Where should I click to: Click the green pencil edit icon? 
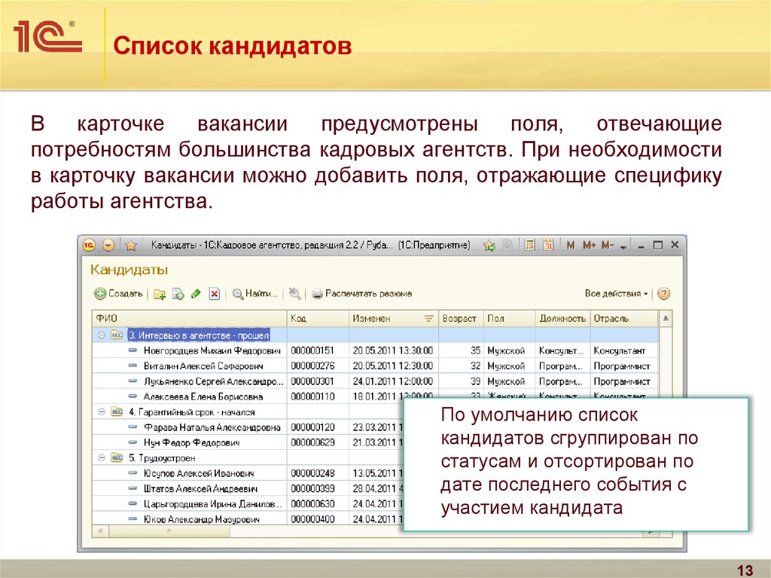tap(196, 294)
